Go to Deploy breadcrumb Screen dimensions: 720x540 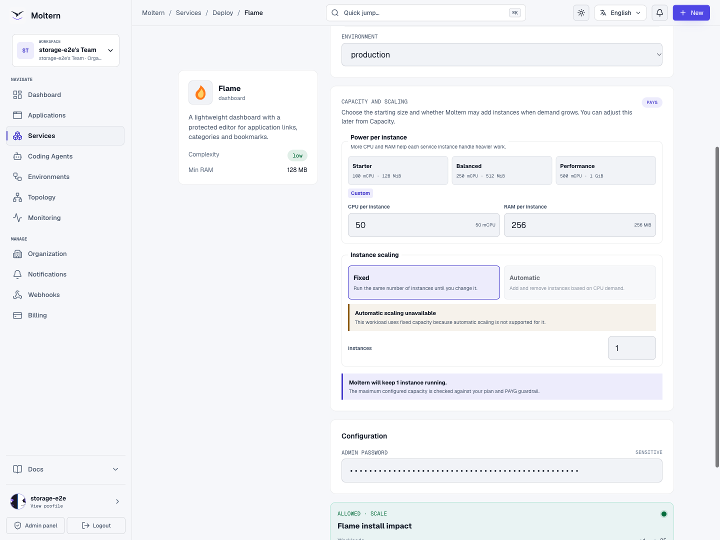pyautogui.click(x=223, y=13)
